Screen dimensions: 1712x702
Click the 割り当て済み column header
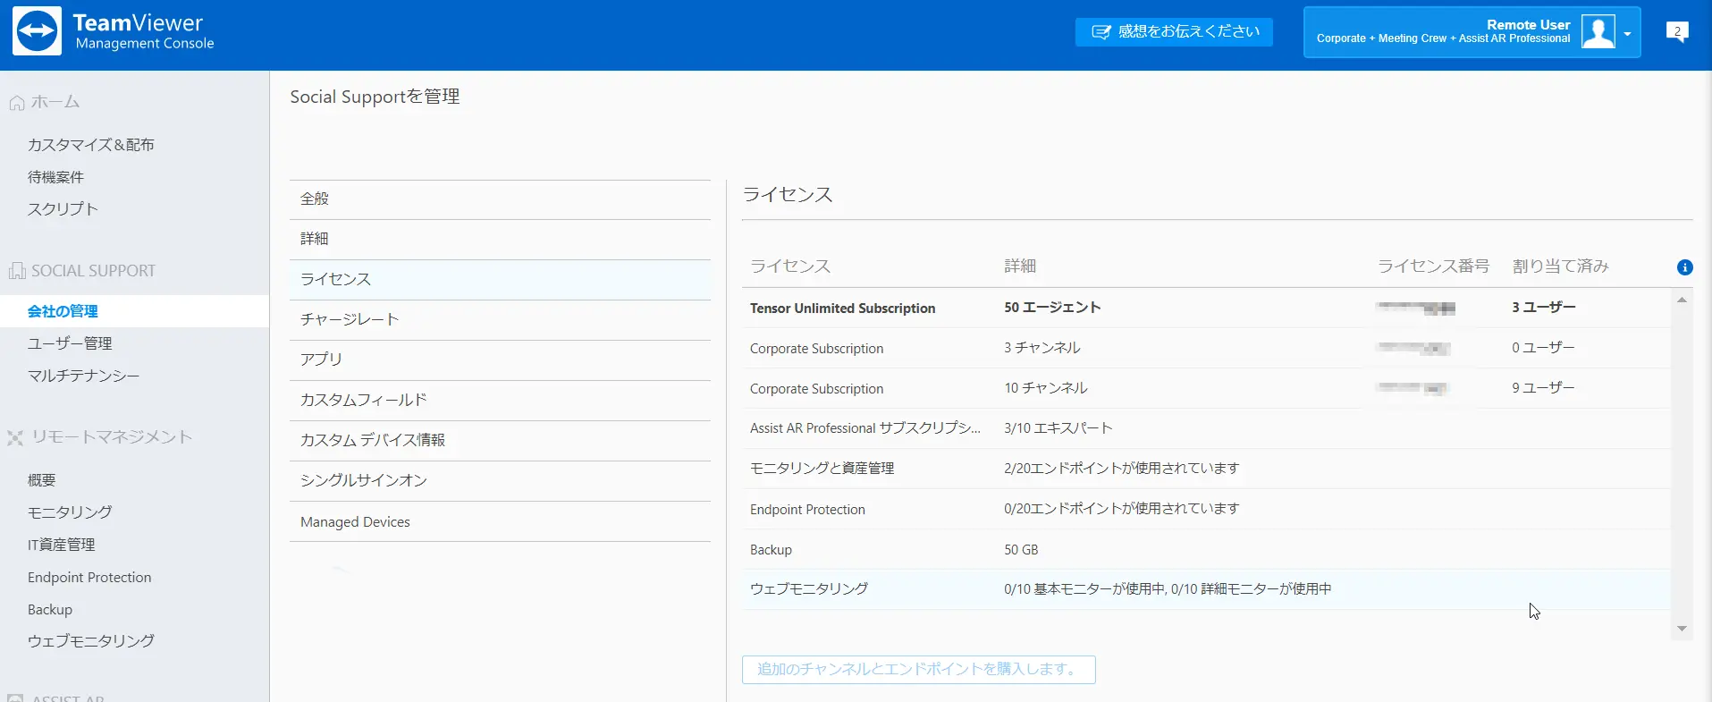coord(1560,266)
